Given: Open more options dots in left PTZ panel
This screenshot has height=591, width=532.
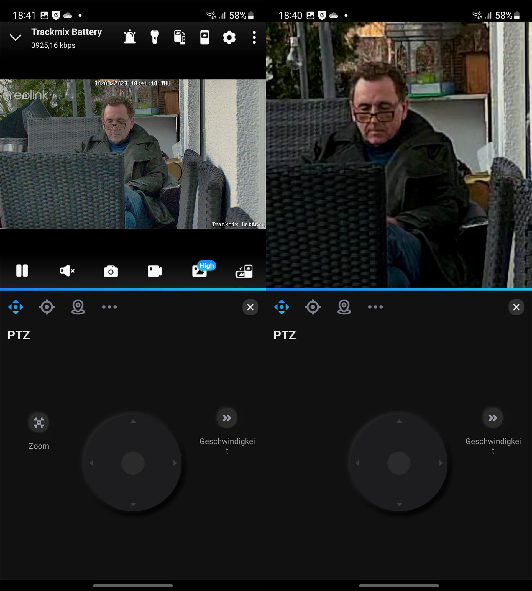Looking at the screenshot, I should 109,307.
